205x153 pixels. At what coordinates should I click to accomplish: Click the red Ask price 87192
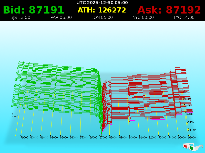tap(169, 10)
